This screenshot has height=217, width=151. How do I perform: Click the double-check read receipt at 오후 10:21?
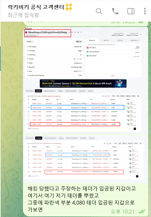[x=142, y=212]
